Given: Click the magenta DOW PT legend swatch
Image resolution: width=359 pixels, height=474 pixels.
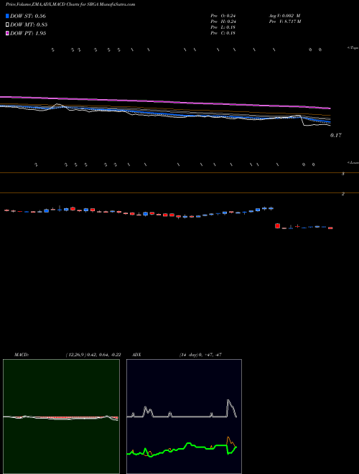Looking at the screenshot, I should tap(7, 34).
